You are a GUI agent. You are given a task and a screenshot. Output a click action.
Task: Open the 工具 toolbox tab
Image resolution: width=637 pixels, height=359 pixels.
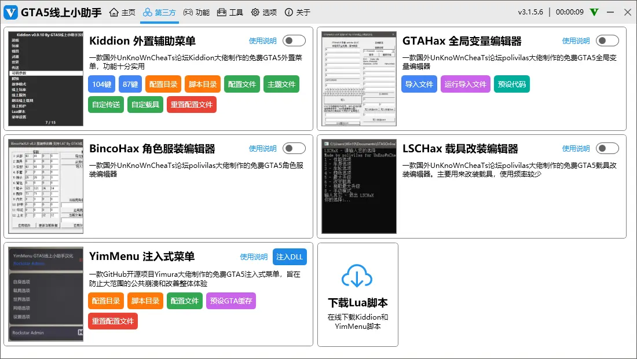pos(230,12)
